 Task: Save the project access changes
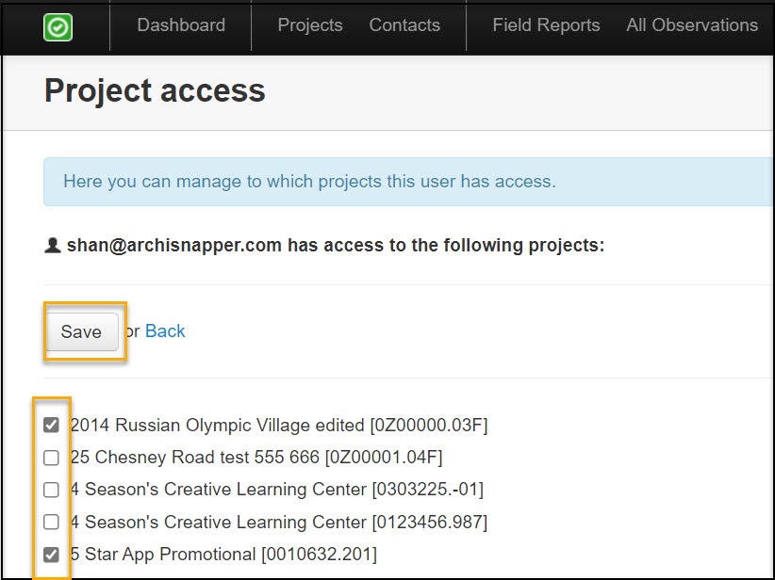click(x=81, y=331)
